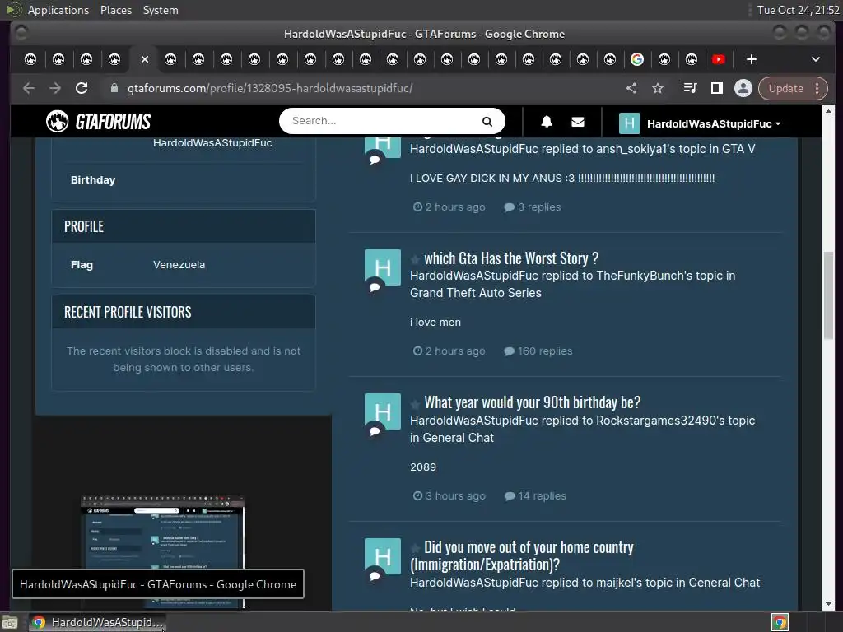Viewport: 843px width, 632px height.
Task: Switch to the first GTAForums tab
Action: (30, 59)
